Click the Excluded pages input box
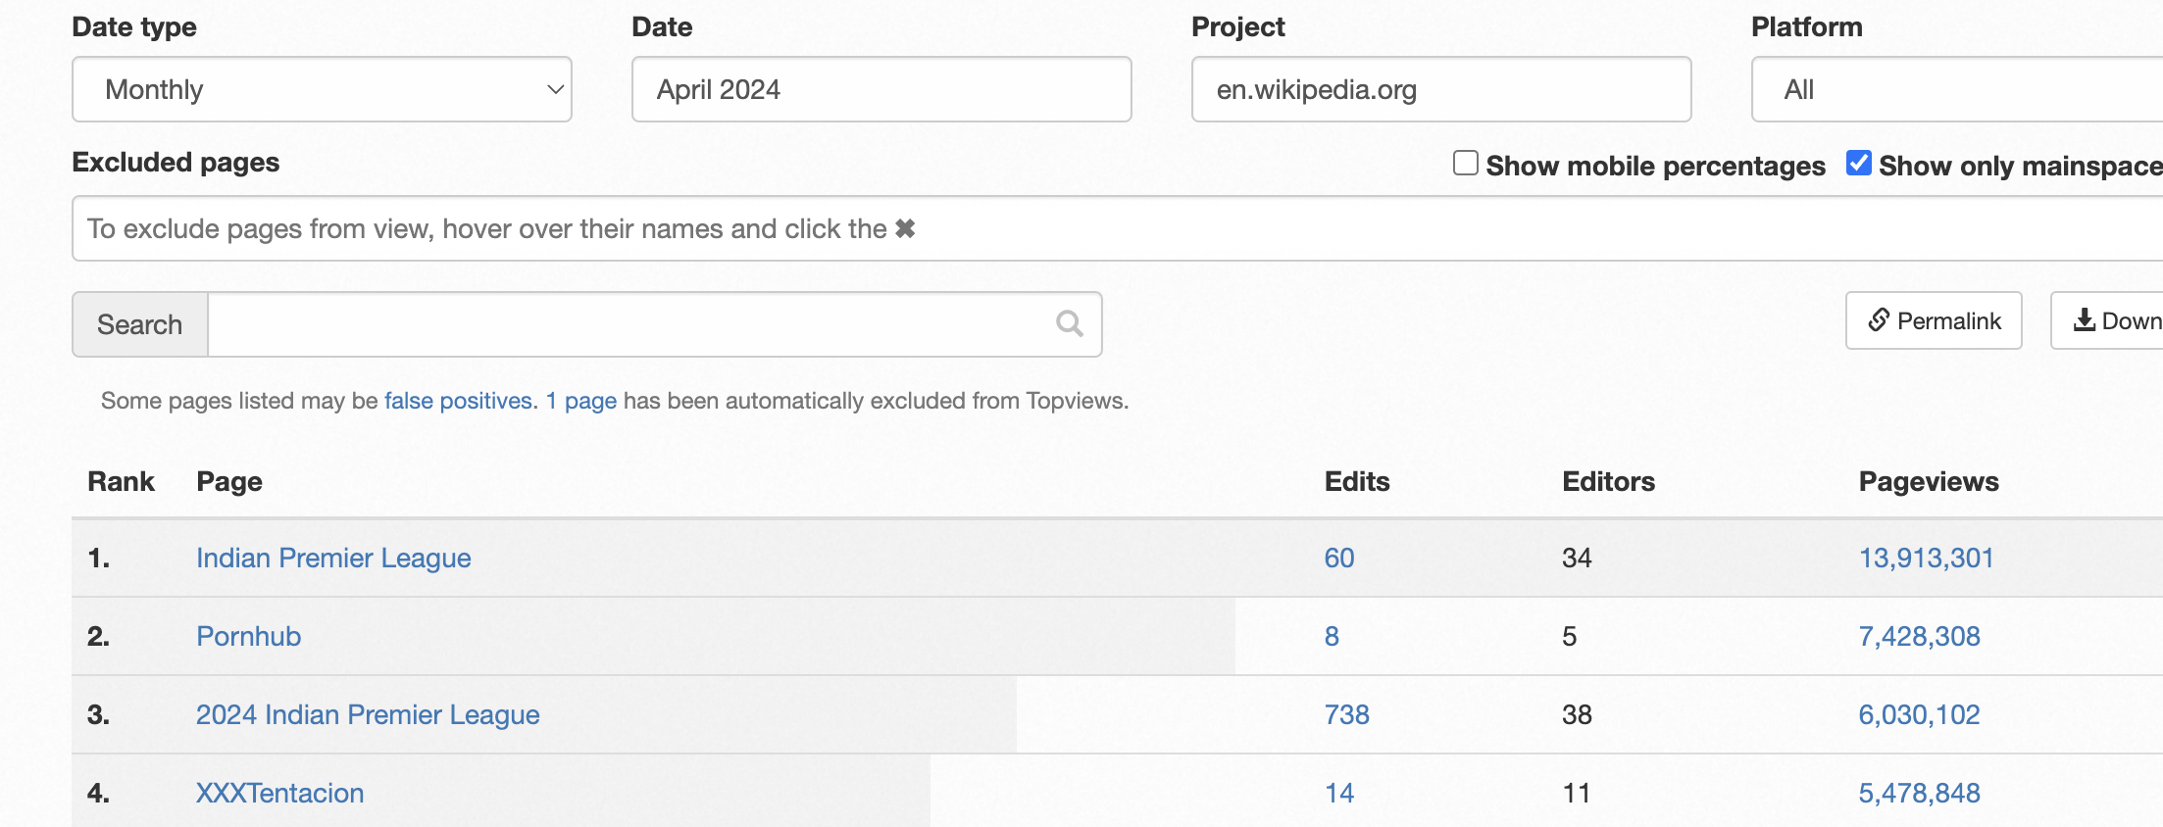 click(x=1118, y=228)
